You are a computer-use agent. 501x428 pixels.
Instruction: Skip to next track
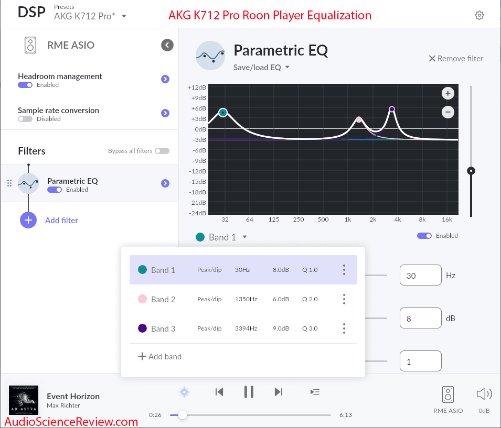click(279, 392)
